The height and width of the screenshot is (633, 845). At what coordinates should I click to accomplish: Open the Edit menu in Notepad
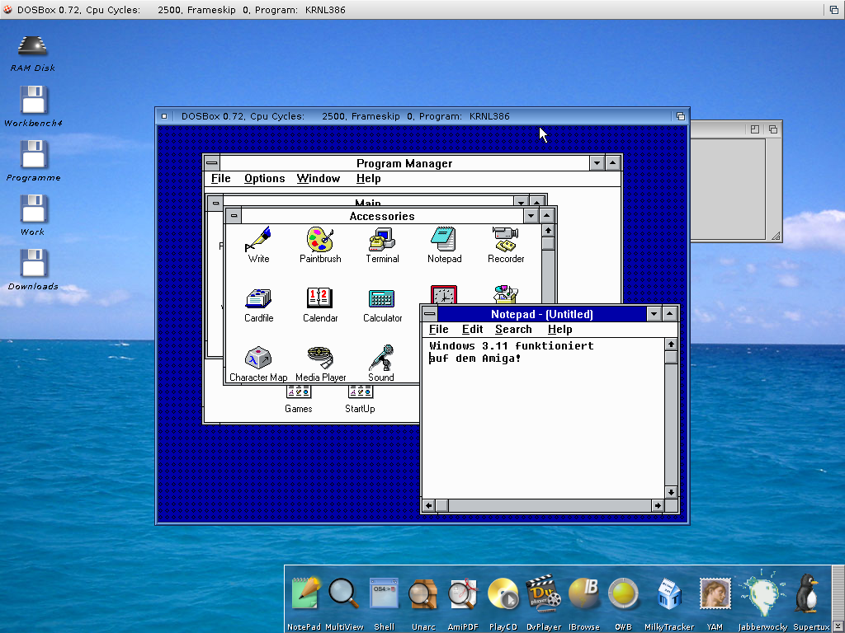coord(472,330)
